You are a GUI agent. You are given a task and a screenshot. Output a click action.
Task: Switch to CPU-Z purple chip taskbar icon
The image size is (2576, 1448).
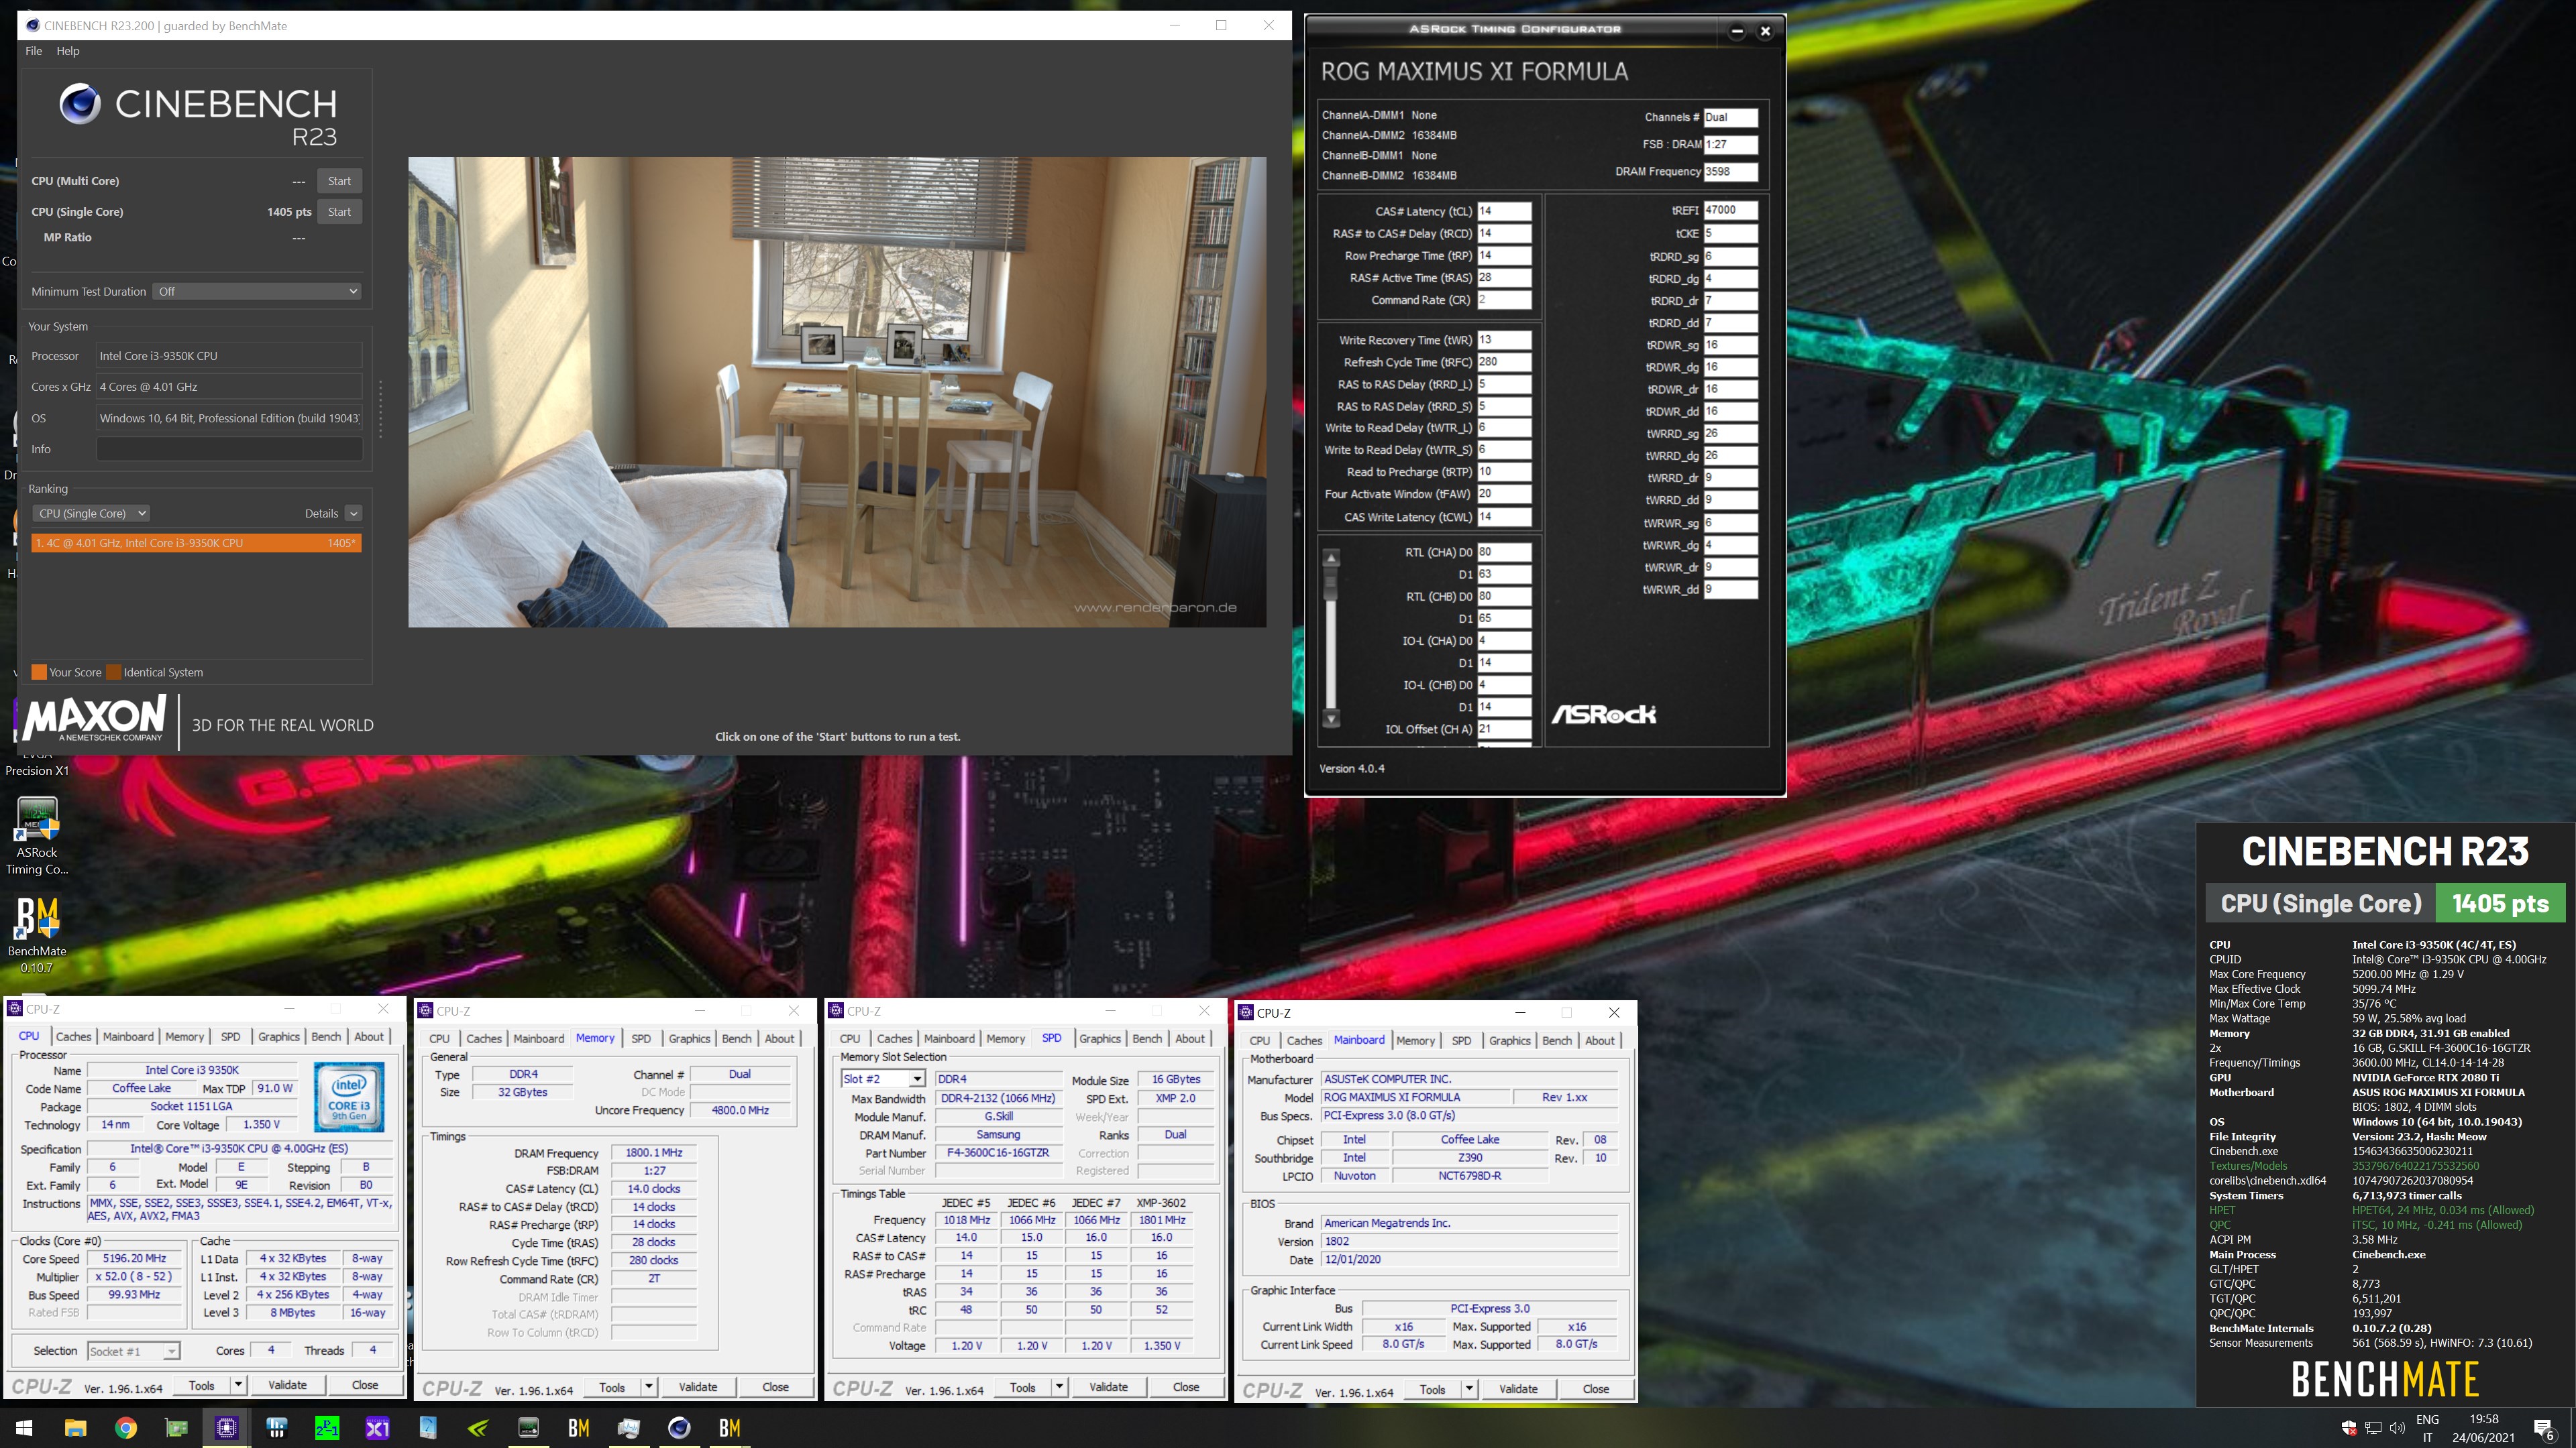click(x=227, y=1428)
